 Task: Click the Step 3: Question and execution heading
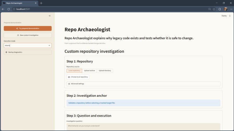[89, 116]
